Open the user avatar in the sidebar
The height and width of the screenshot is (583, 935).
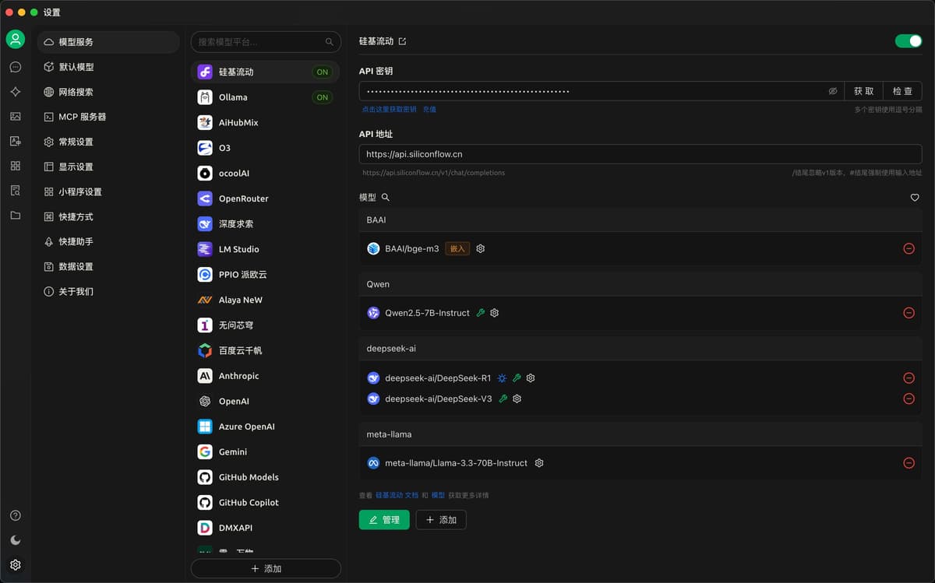[16, 40]
